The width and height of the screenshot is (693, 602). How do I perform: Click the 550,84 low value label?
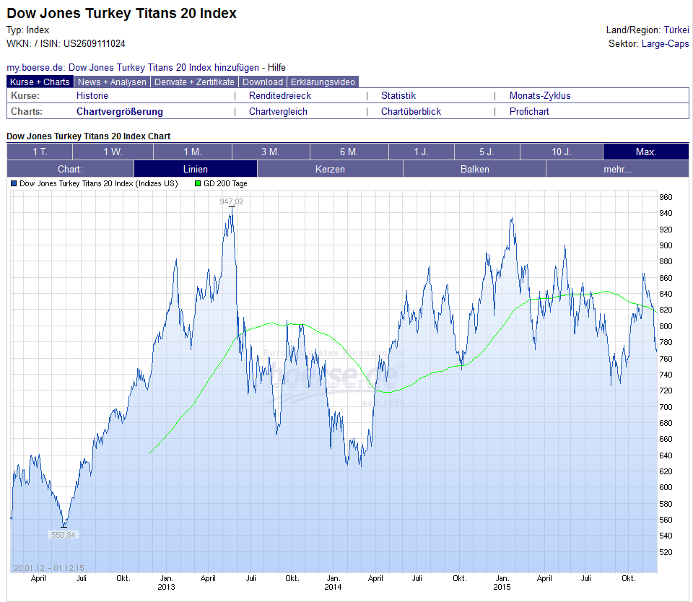pos(64,535)
